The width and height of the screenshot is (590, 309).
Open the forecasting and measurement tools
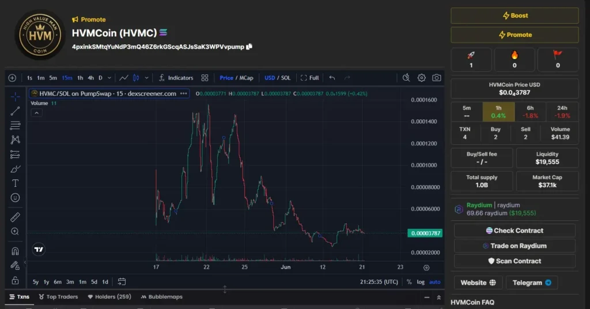coord(15,154)
